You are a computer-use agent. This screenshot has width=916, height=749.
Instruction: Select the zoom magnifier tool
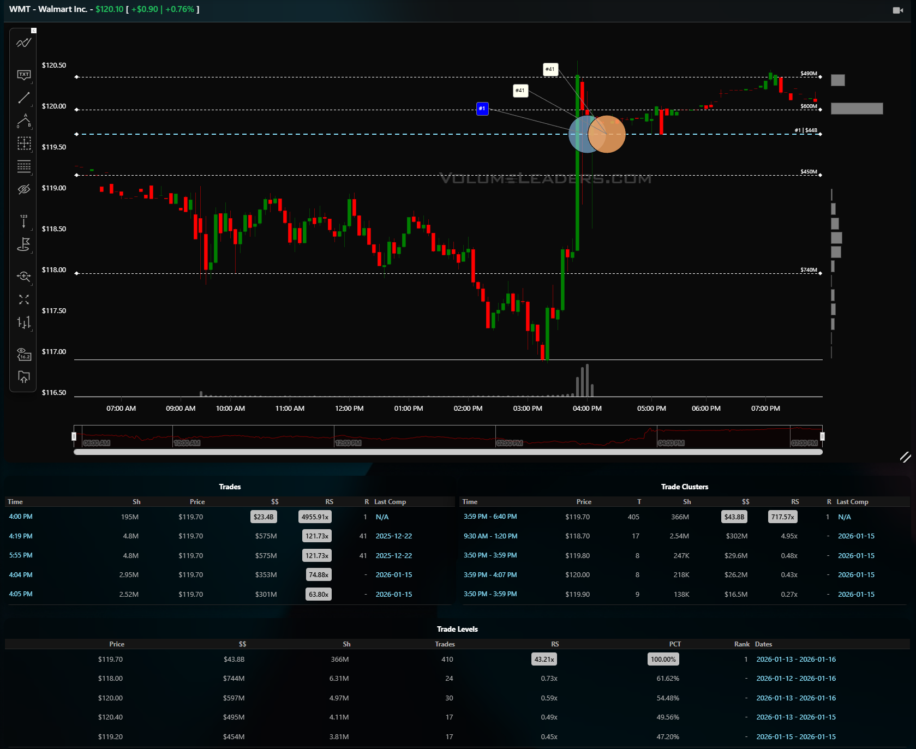(x=23, y=276)
